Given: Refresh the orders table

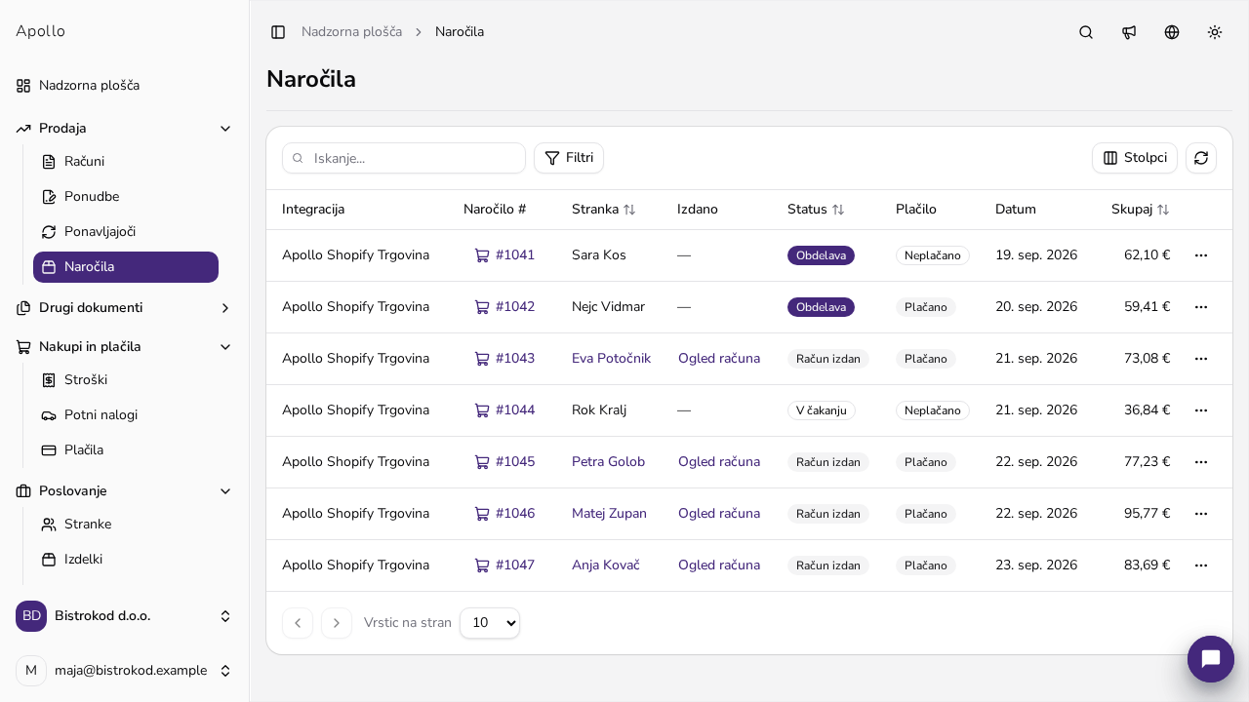Looking at the screenshot, I should [1201, 158].
